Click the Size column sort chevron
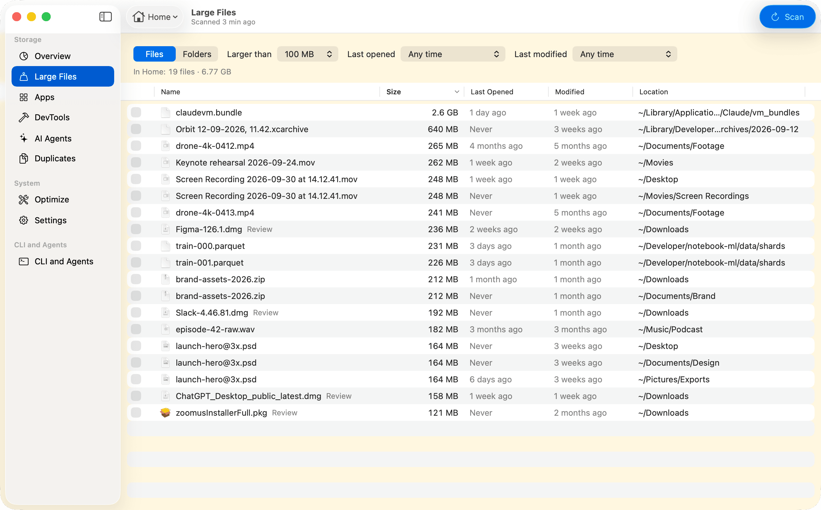The width and height of the screenshot is (821, 510). (x=457, y=92)
